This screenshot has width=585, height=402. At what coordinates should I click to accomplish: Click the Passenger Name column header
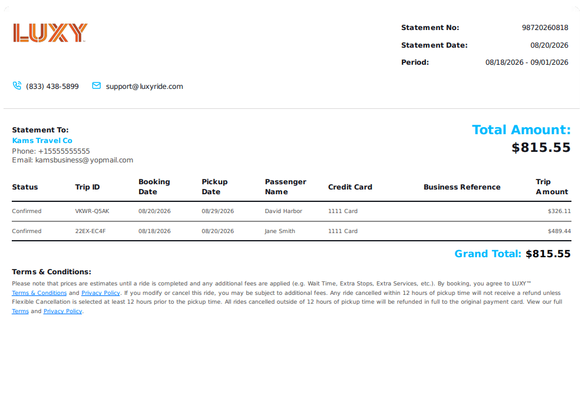click(285, 187)
